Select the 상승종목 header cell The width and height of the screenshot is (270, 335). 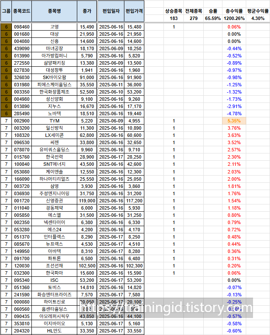[x=174, y=11]
